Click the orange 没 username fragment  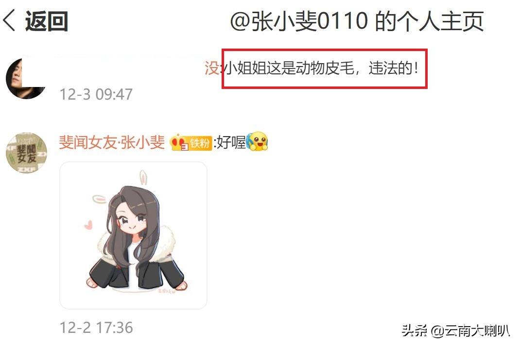[211, 68]
